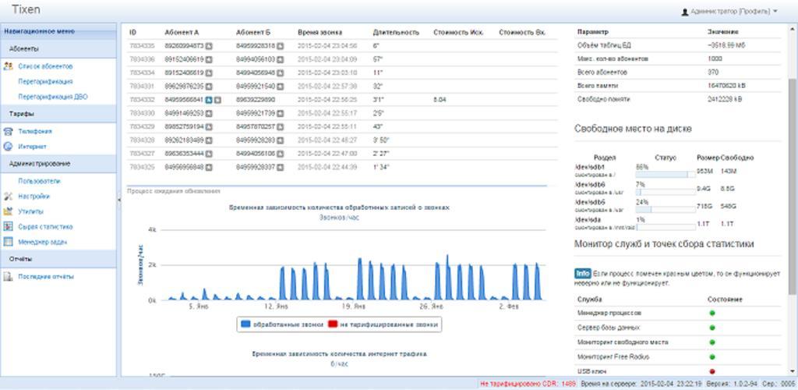Image resolution: width=798 pixels, height=390 pixels.
Task: Collapse the navigation sidebar with splitter arrow
Action: click(119, 200)
